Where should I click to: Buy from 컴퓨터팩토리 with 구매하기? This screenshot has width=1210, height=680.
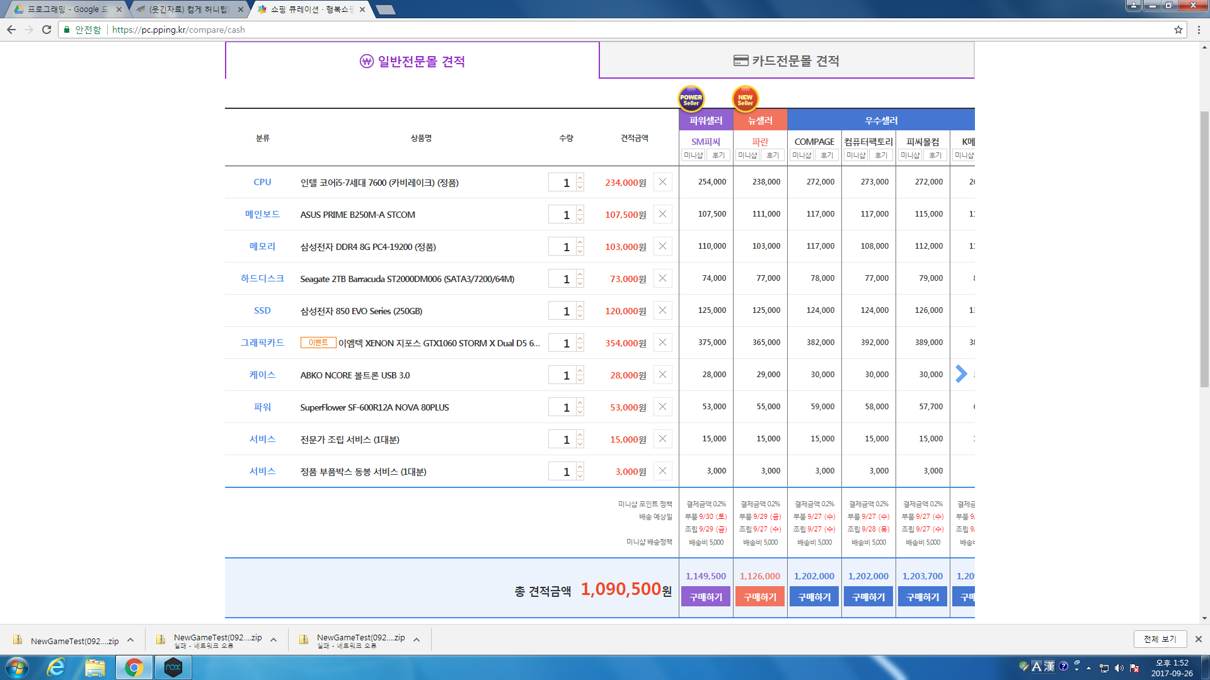tap(868, 597)
